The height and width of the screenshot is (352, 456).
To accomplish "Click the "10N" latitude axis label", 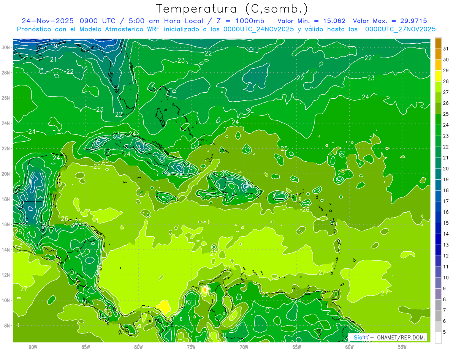I will (x=6, y=300).
